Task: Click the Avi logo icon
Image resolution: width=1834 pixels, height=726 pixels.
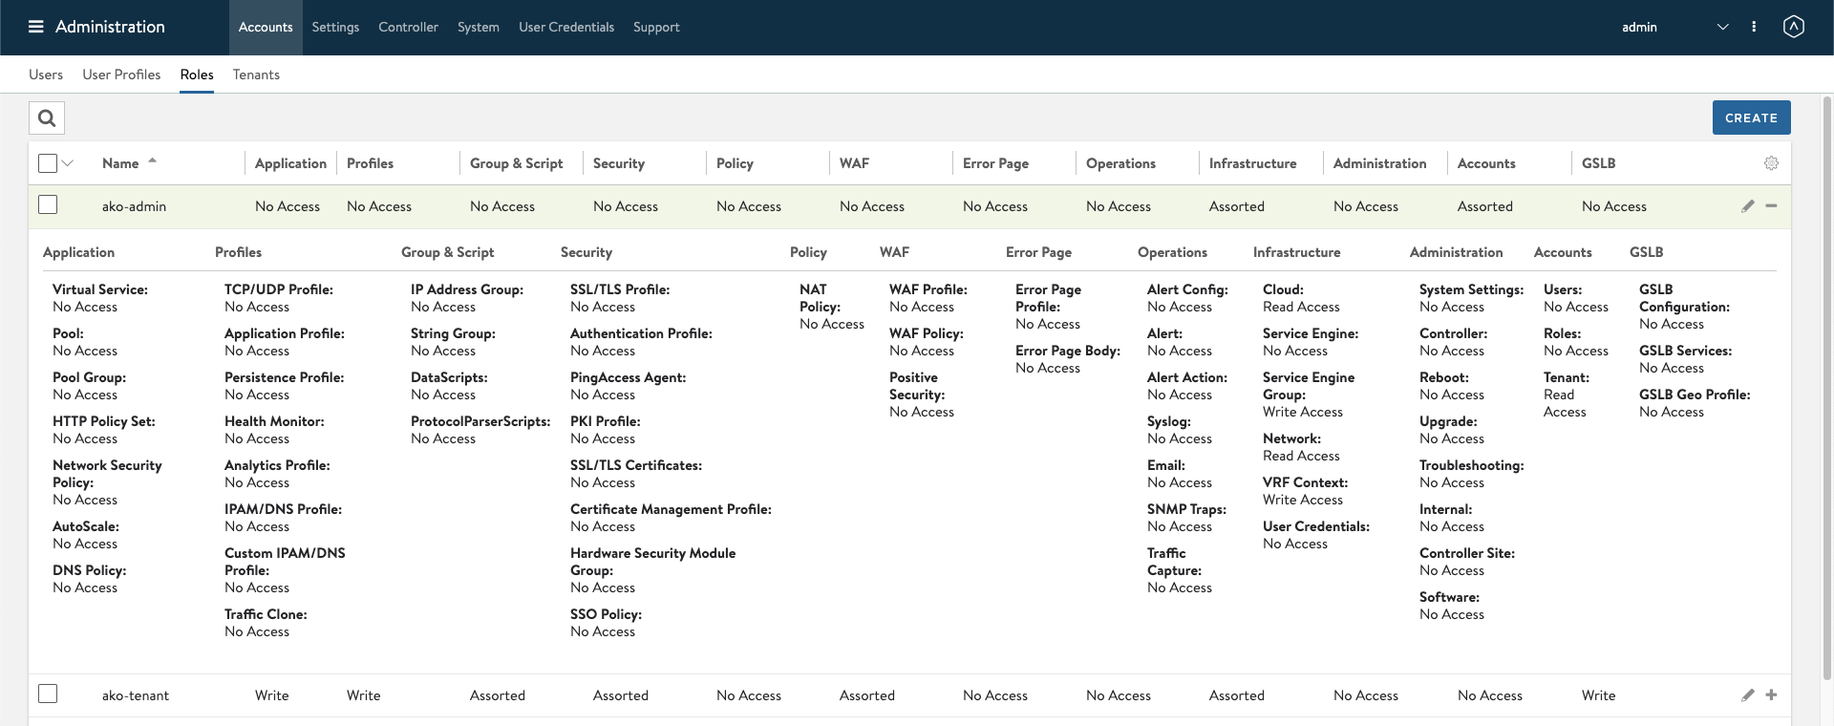Action: pyautogui.click(x=1794, y=27)
